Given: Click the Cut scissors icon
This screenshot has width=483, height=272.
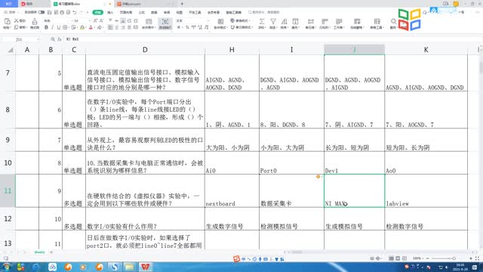Looking at the screenshot, I should [x=17, y=20].
